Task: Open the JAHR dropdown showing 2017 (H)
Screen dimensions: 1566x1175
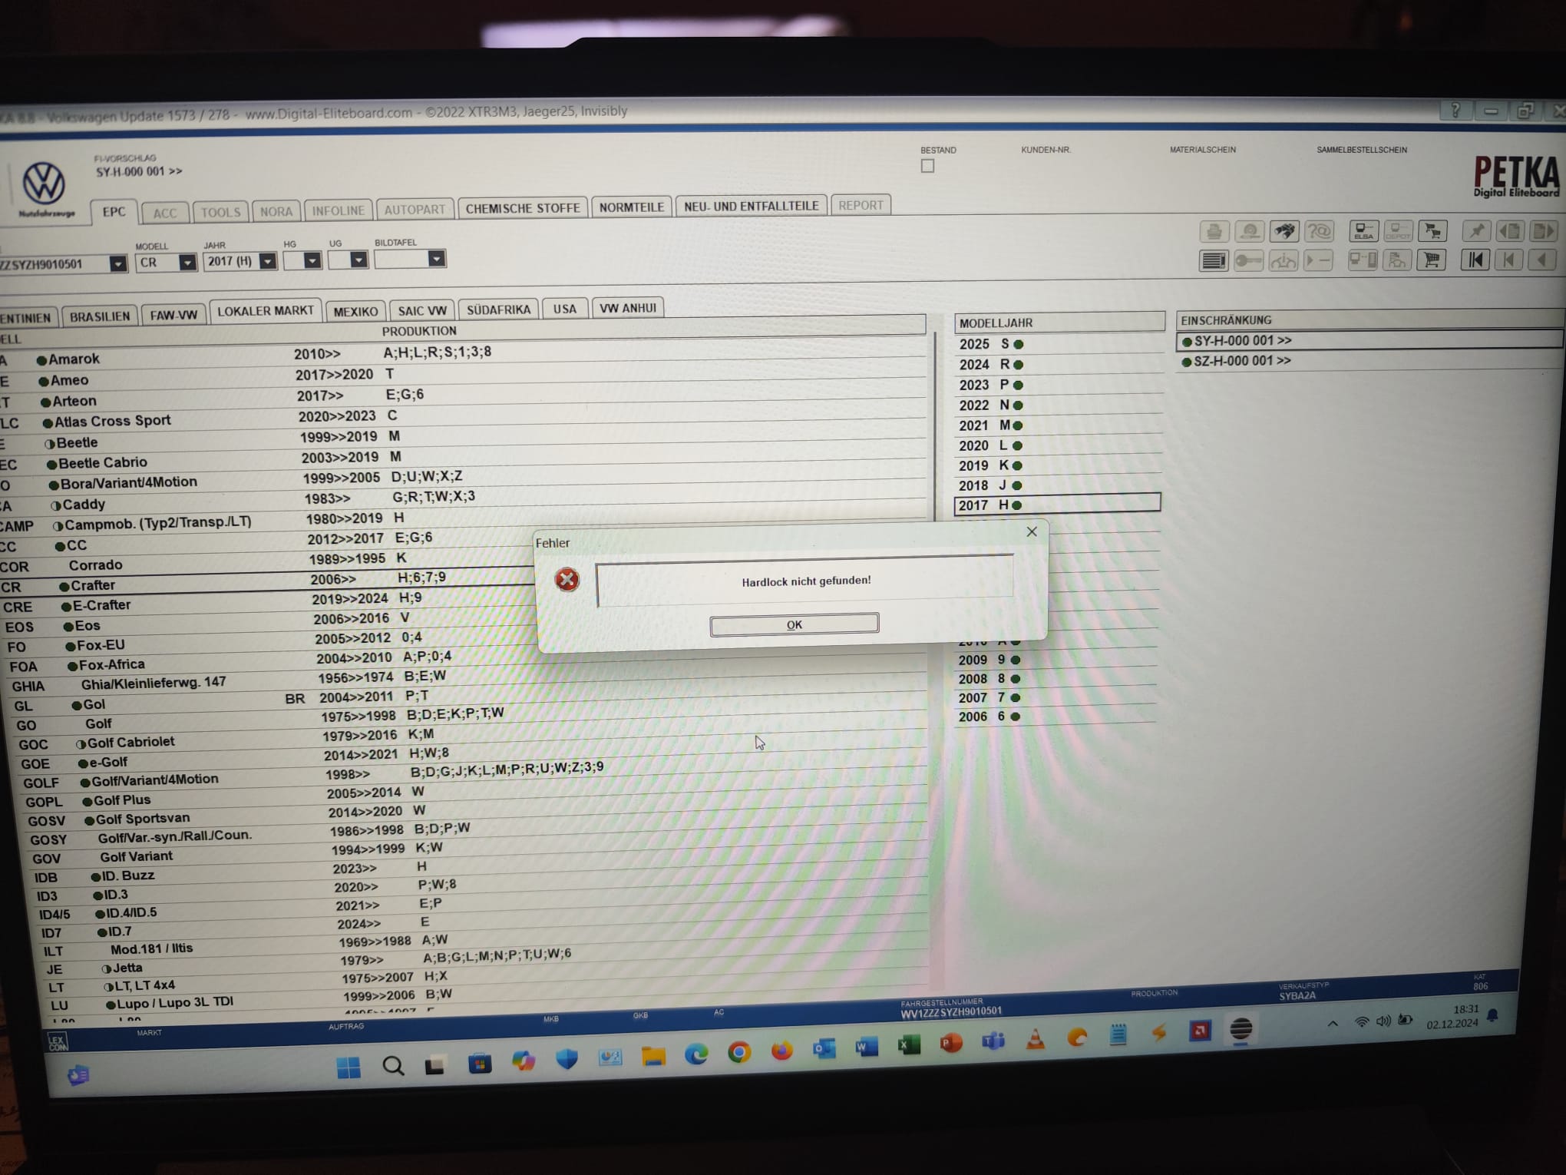Action: (x=267, y=261)
